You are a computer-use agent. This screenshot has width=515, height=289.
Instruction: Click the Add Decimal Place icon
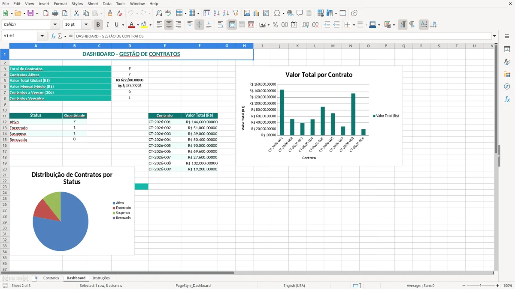306,25
